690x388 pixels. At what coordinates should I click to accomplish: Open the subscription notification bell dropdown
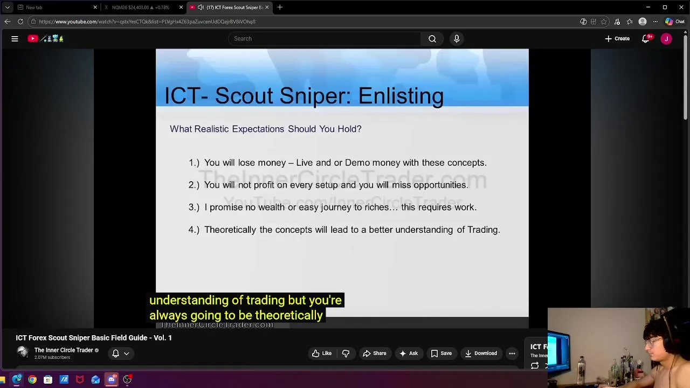point(120,354)
